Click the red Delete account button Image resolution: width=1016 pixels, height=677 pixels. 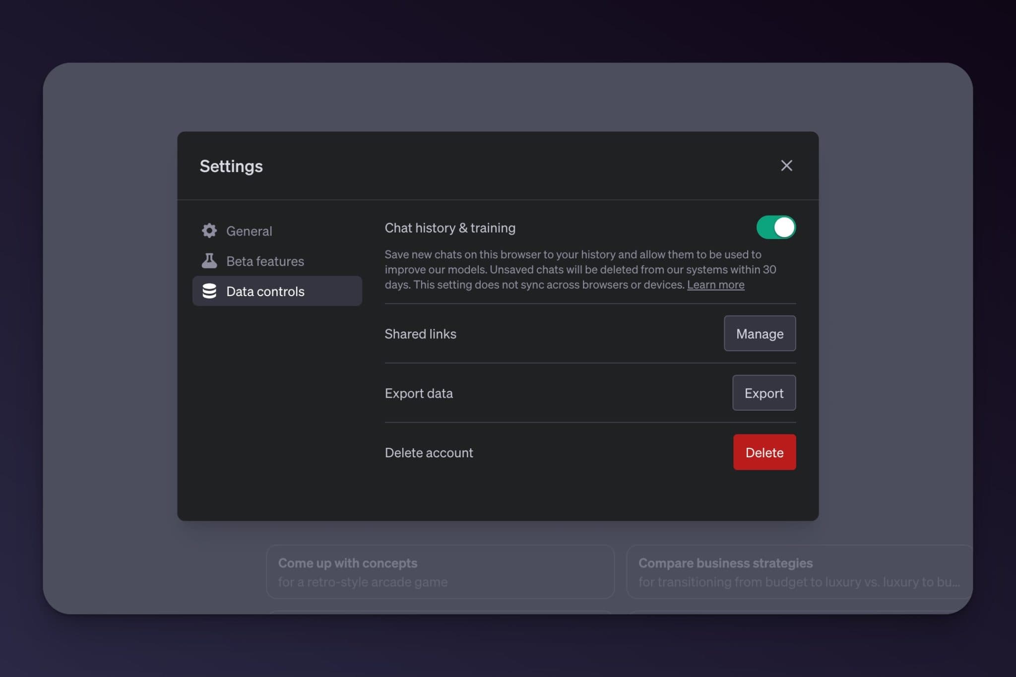click(x=764, y=452)
